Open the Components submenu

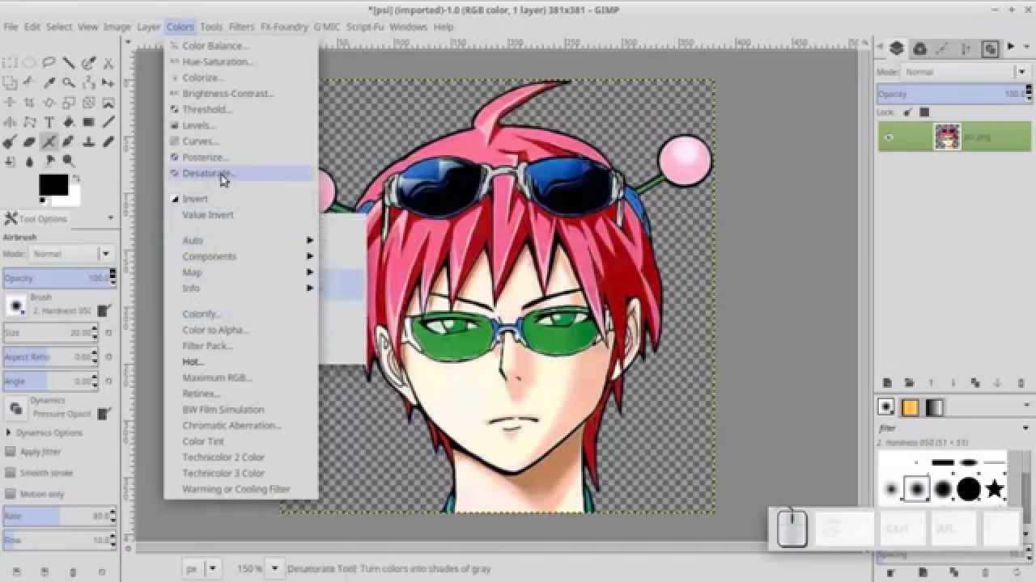tap(210, 256)
